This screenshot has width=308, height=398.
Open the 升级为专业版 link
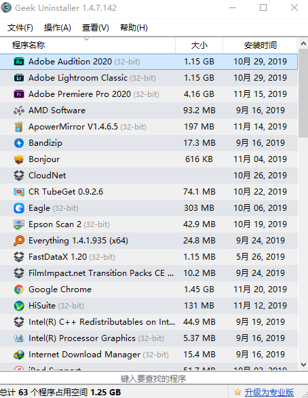click(x=269, y=392)
